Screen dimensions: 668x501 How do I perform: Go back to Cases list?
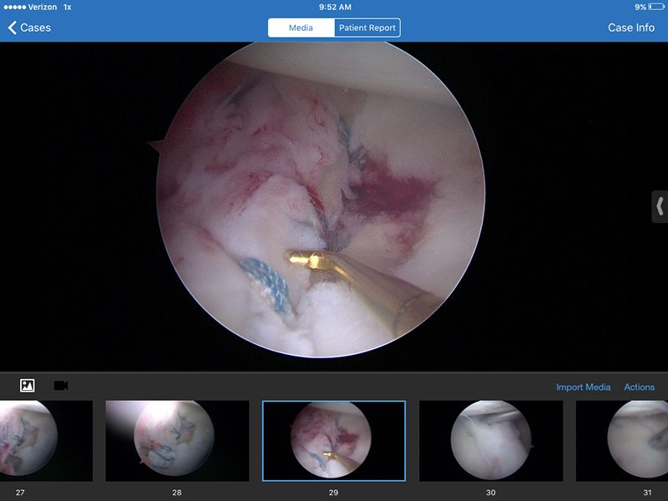(x=29, y=28)
